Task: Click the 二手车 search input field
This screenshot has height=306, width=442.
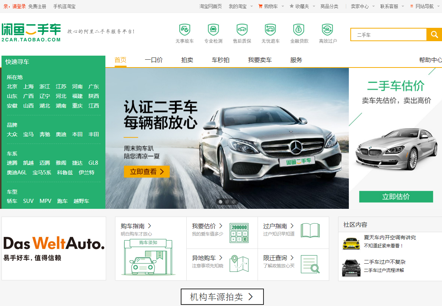Action: click(389, 35)
